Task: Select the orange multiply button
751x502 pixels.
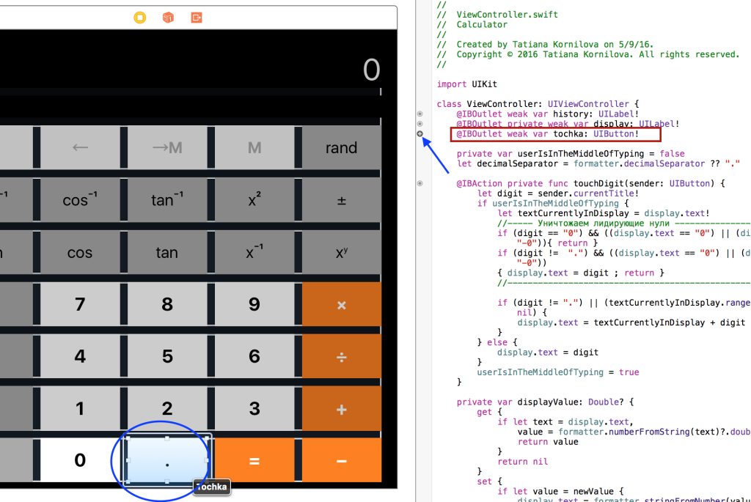Action: (341, 304)
